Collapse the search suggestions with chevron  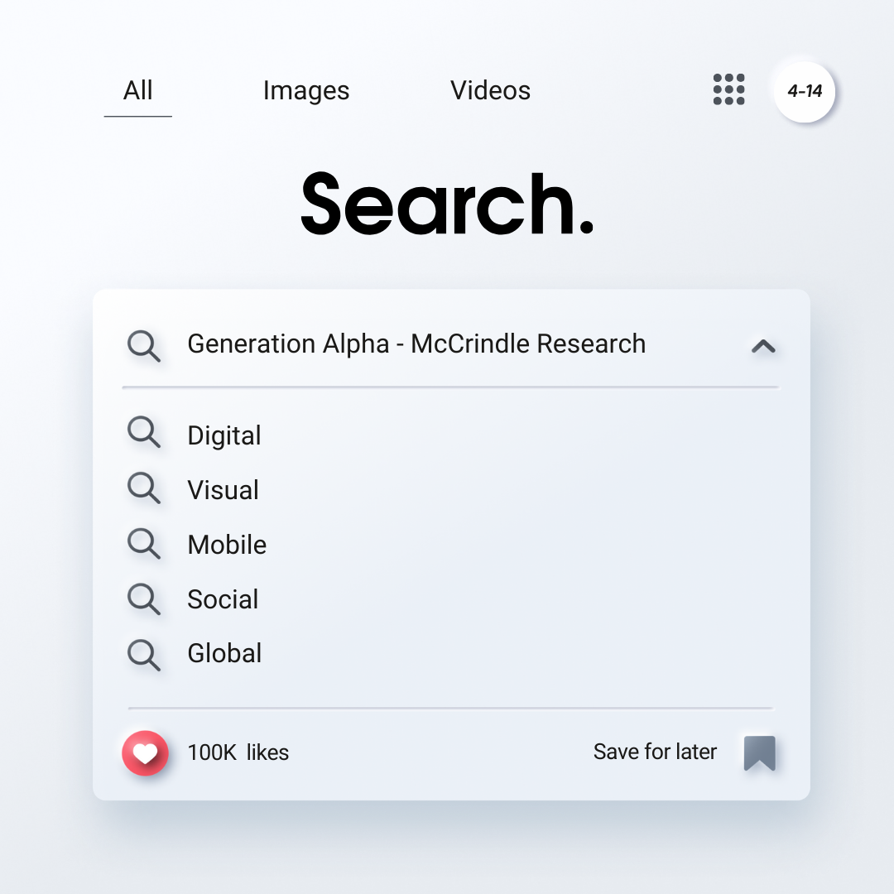(x=762, y=346)
